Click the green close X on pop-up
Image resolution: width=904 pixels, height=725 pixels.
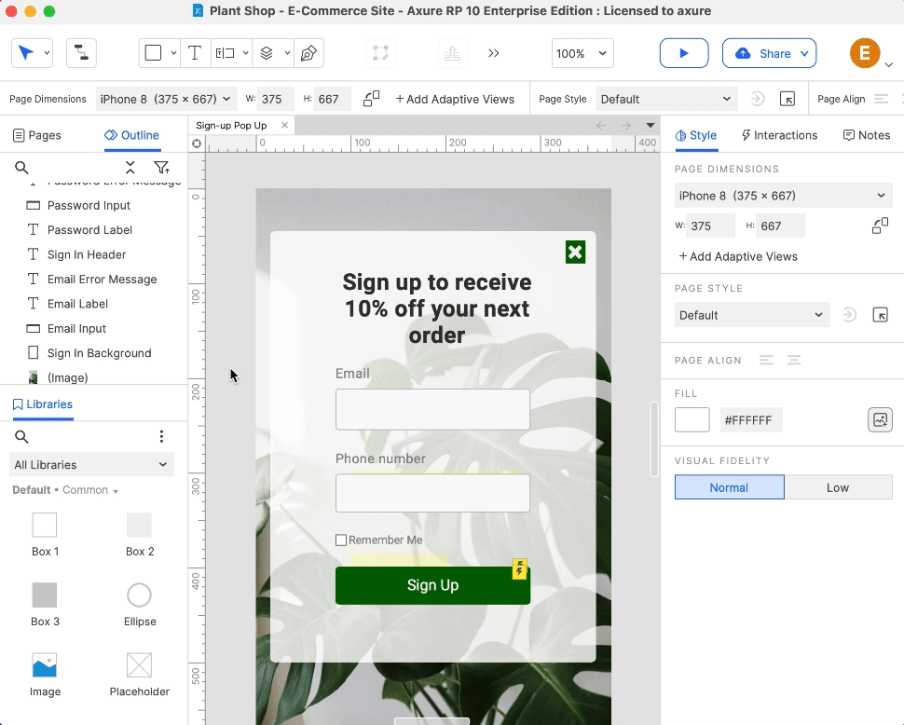pos(575,252)
